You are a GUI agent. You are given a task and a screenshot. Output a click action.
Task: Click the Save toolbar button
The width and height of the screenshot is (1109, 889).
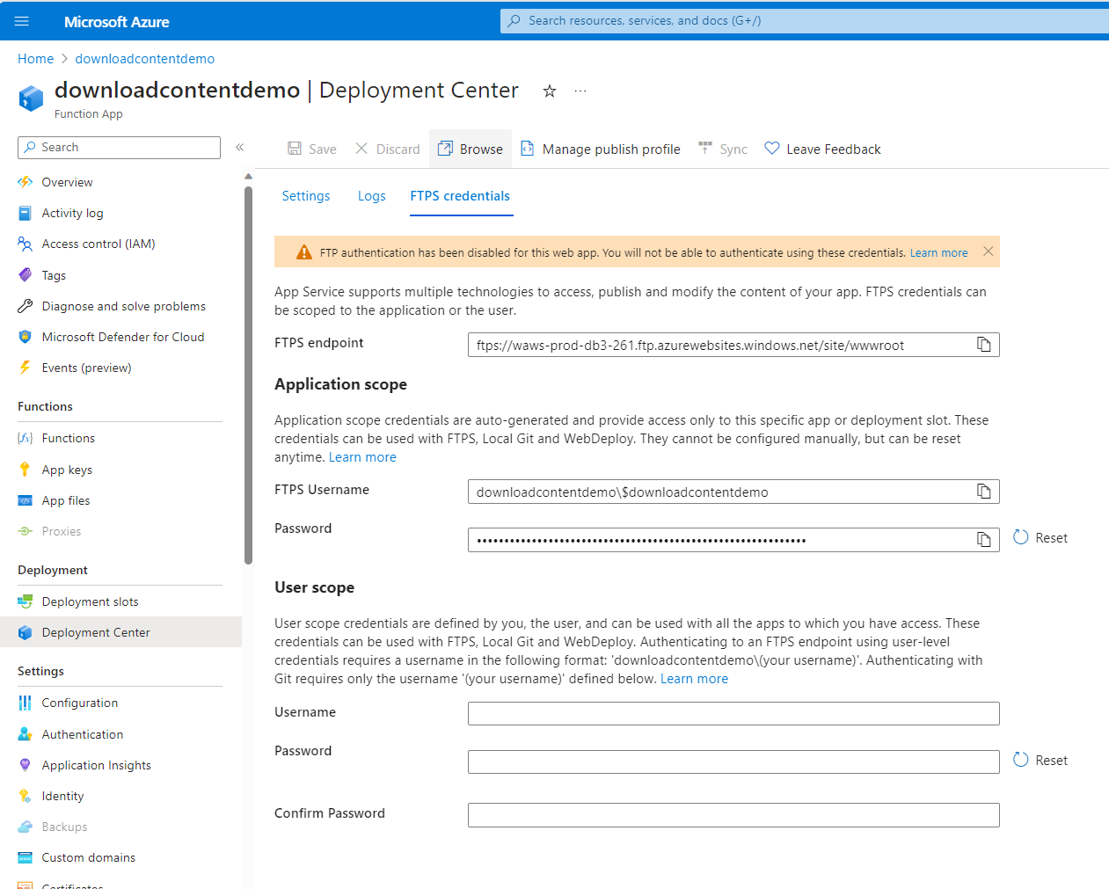(x=312, y=149)
